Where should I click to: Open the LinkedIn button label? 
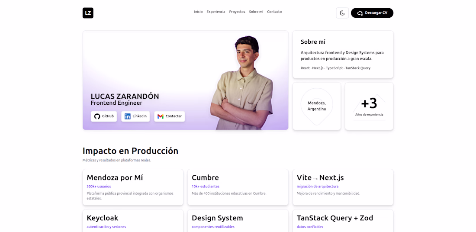coord(140,116)
